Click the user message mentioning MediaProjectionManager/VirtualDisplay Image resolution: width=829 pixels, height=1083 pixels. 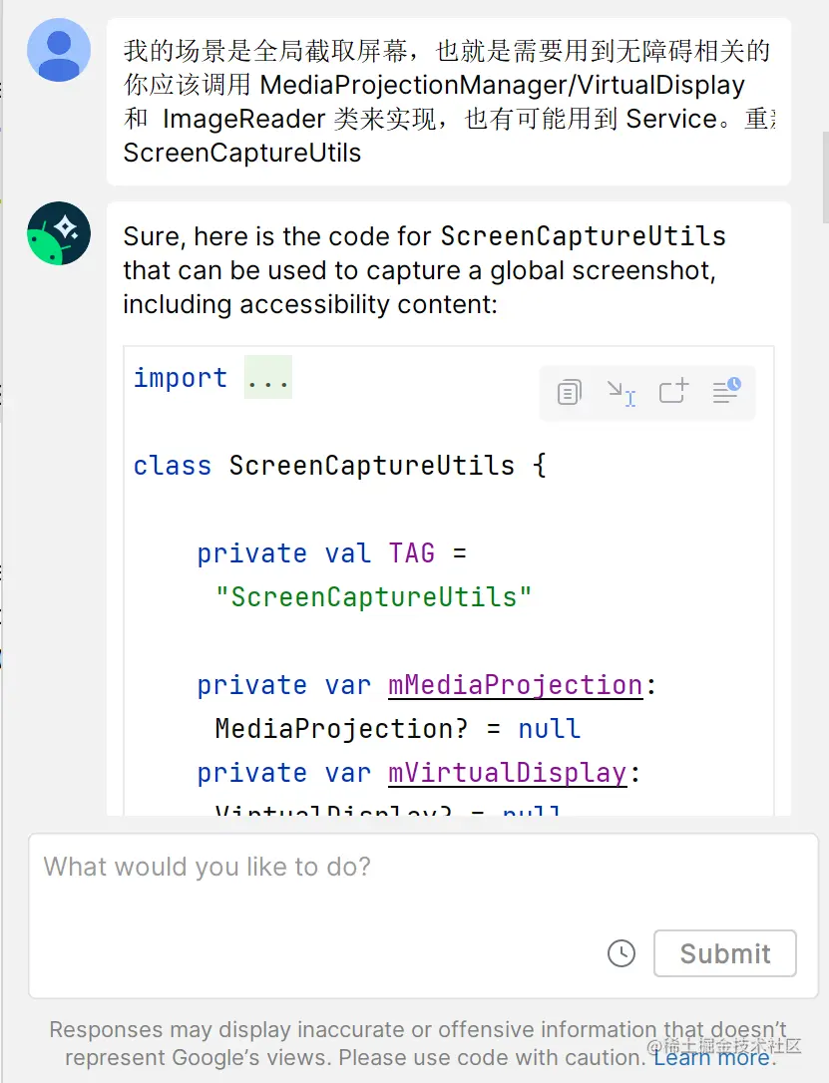coord(449,102)
